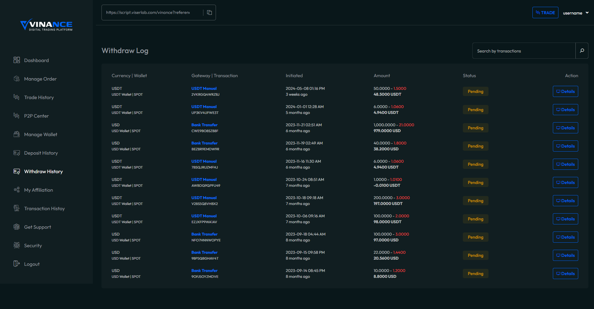The height and width of the screenshot is (309, 594).
Task: Click the Vinance logo
Action: click(46, 25)
